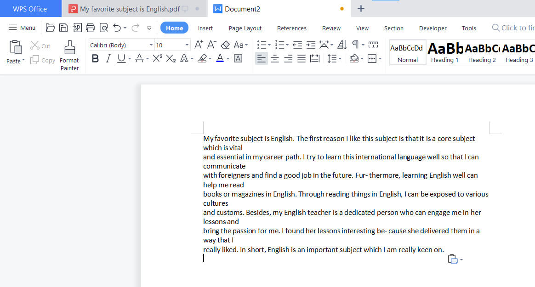Justify the paragraph text
Image resolution: width=535 pixels, height=287 pixels.
pyautogui.click(x=302, y=58)
